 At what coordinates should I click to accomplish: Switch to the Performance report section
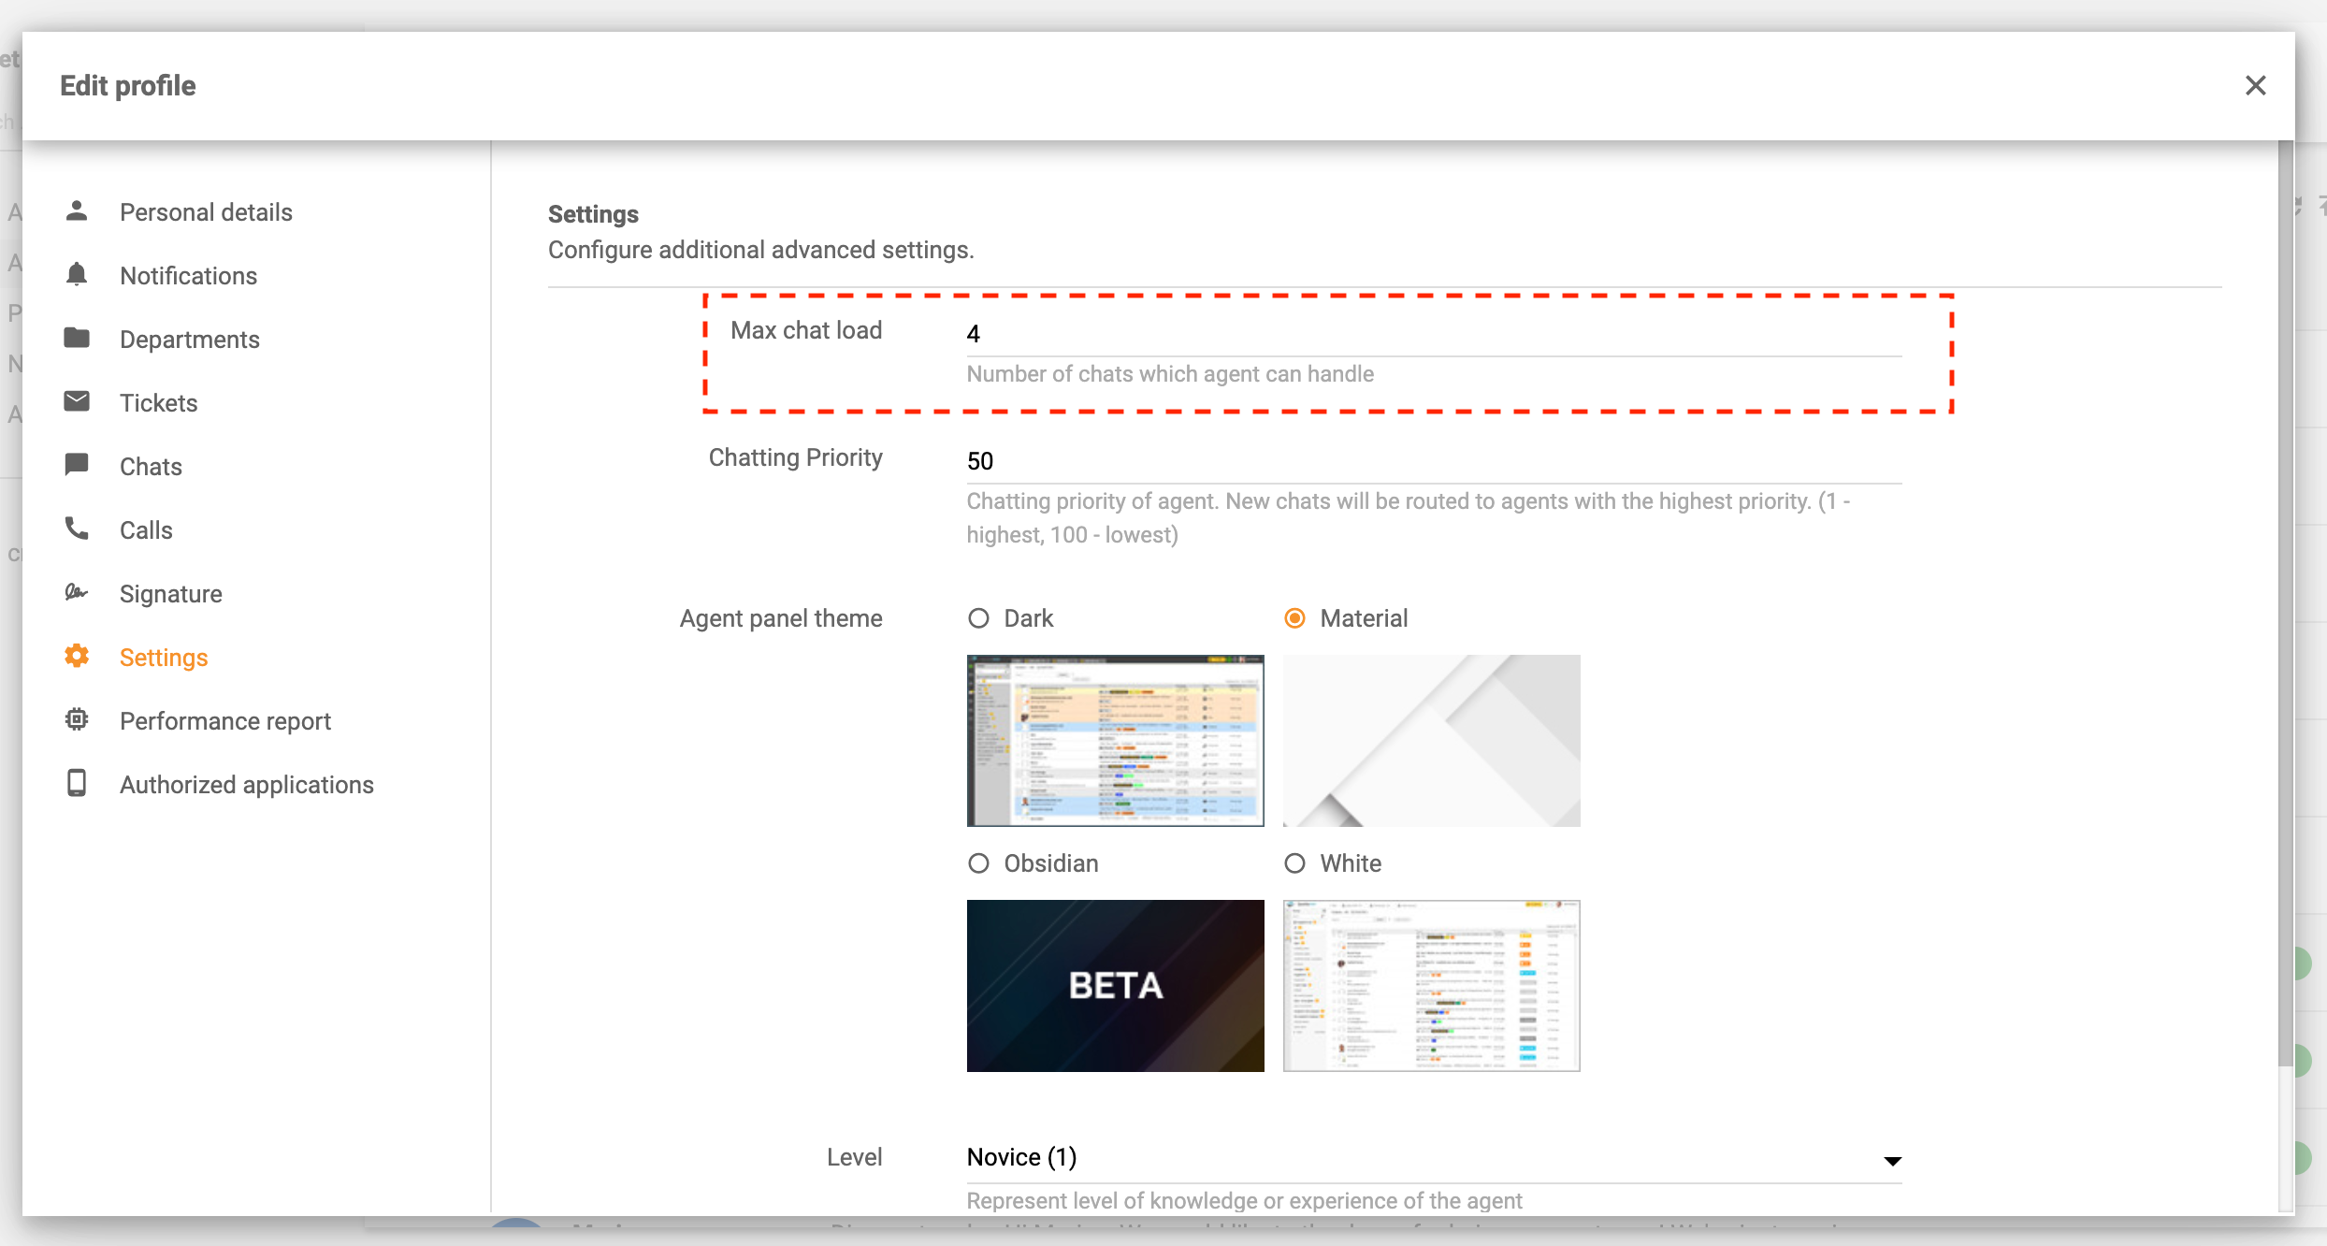[224, 719]
